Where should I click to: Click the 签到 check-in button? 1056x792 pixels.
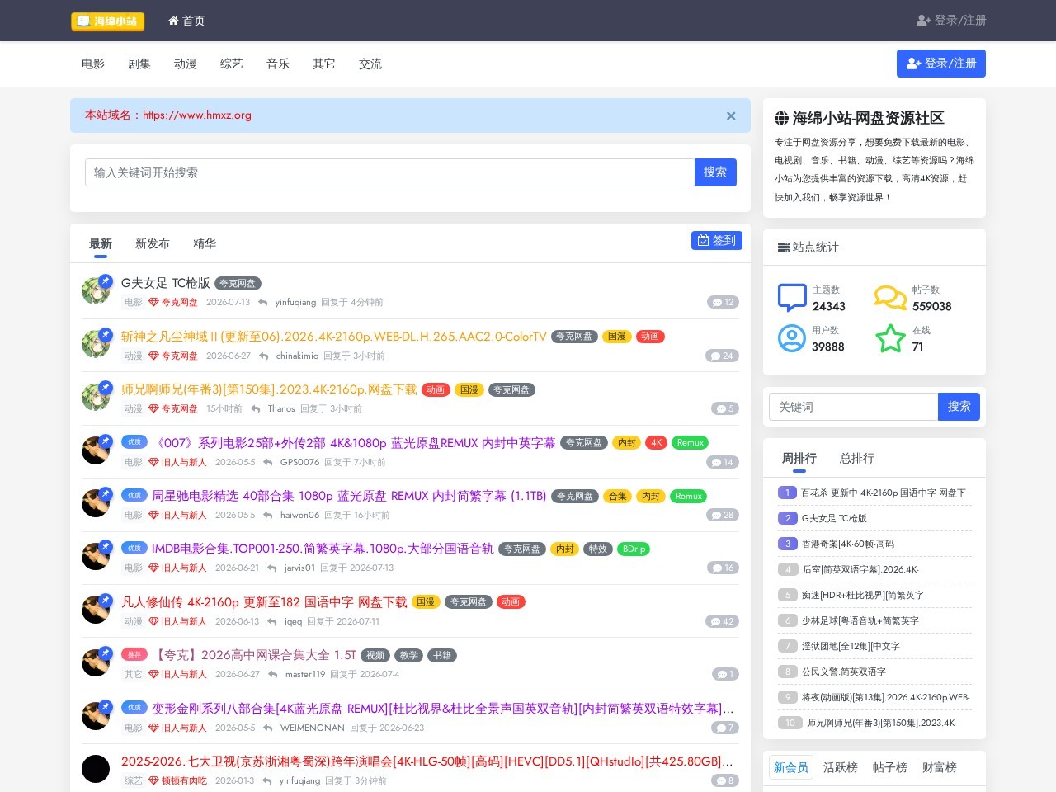click(x=717, y=240)
